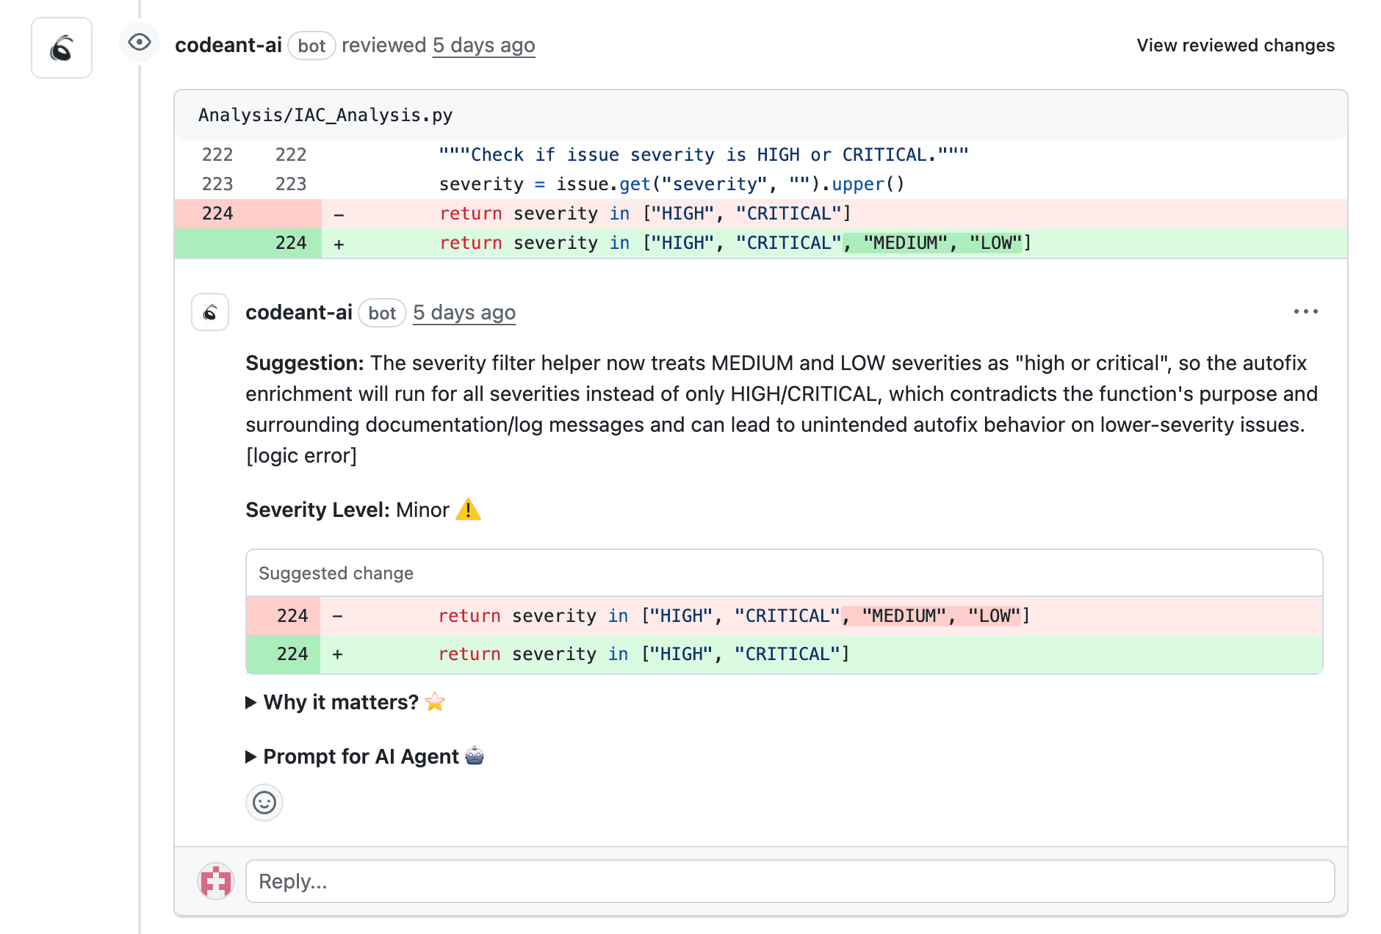
Task: Click the comment's "5 days ago" timestamp
Action: tap(464, 313)
